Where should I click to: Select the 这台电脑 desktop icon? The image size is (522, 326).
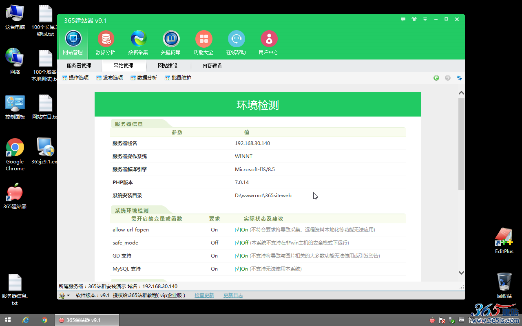coord(15,17)
